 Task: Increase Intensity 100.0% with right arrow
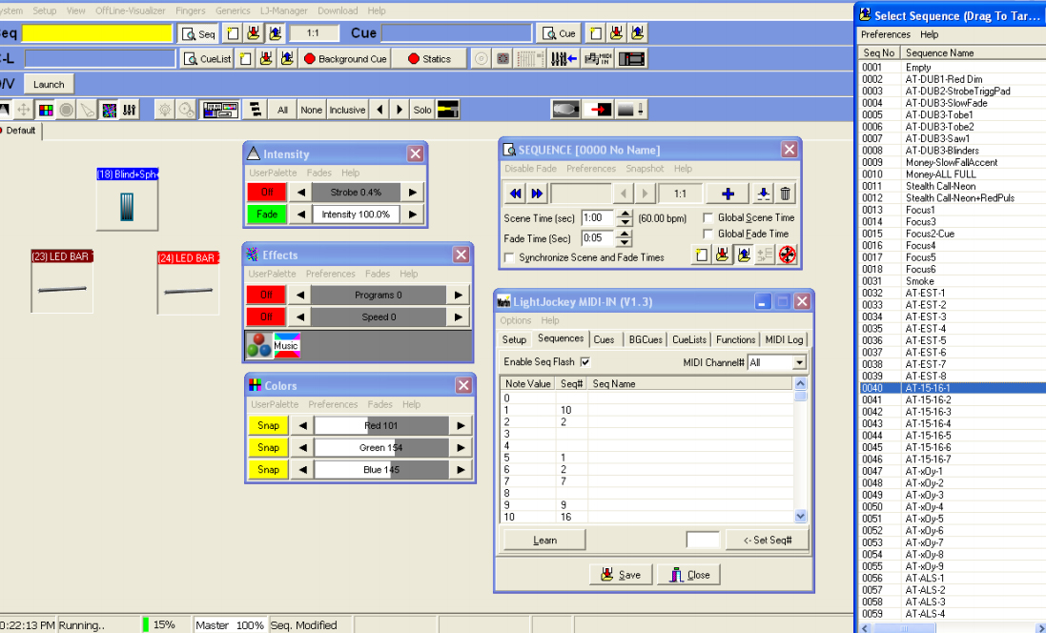point(412,214)
